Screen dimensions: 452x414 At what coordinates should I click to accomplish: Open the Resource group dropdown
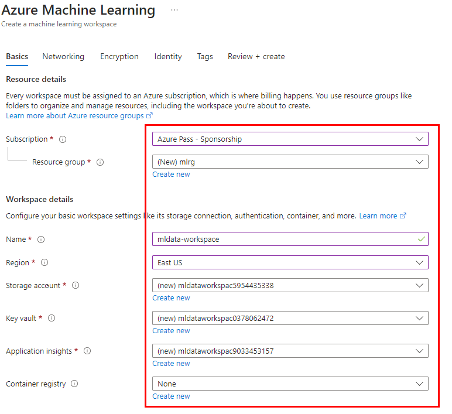(x=290, y=162)
